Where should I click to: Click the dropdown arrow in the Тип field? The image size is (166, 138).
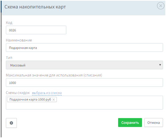click(160, 65)
